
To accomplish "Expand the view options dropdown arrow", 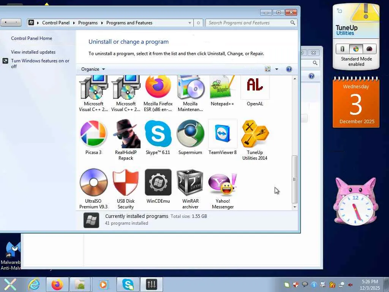I will pos(277,69).
